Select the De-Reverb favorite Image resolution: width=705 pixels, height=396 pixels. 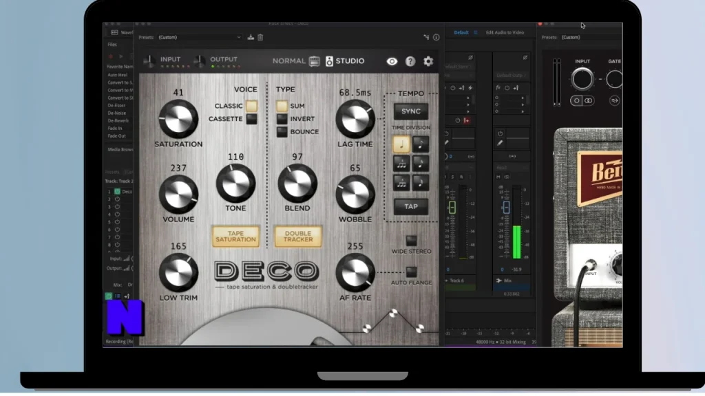tap(118, 121)
